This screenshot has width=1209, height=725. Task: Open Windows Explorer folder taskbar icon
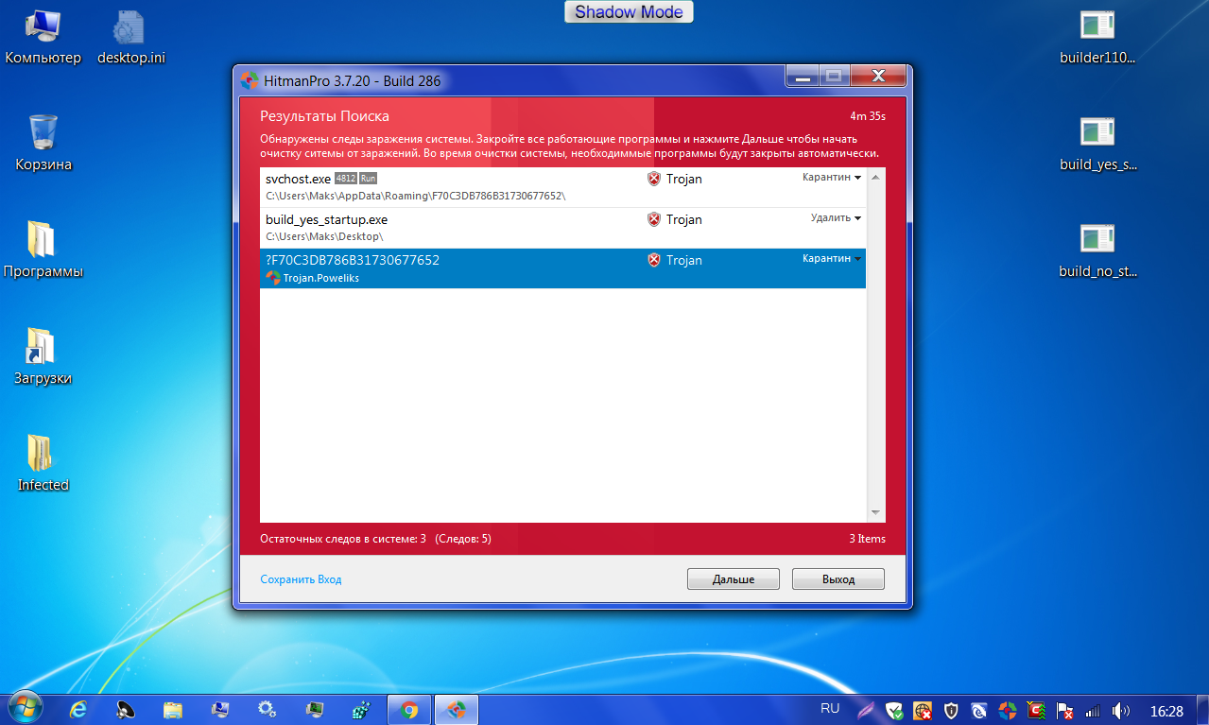coord(173,709)
